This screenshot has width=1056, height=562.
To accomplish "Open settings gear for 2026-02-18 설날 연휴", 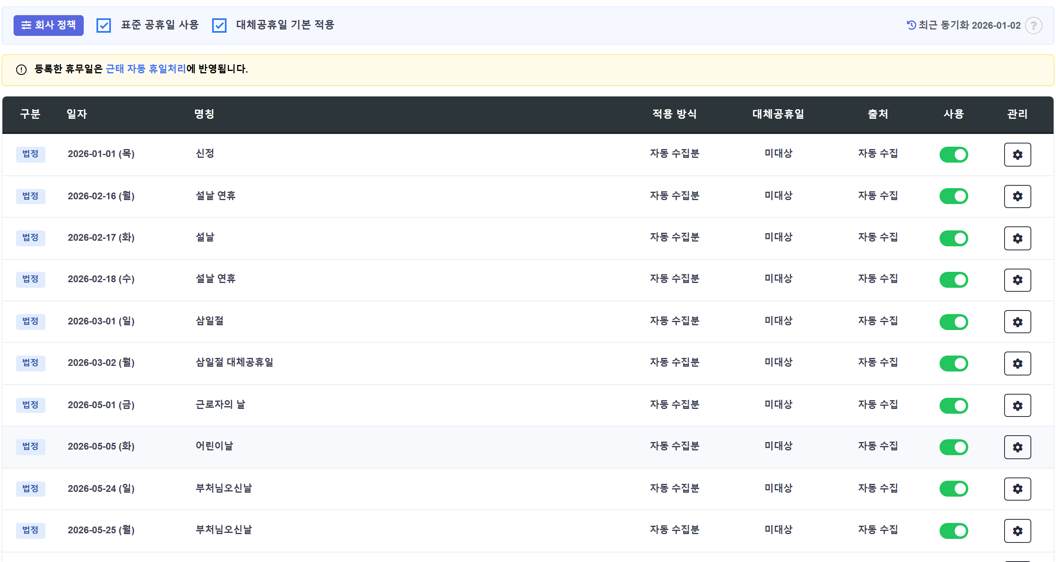I will [x=1017, y=280].
